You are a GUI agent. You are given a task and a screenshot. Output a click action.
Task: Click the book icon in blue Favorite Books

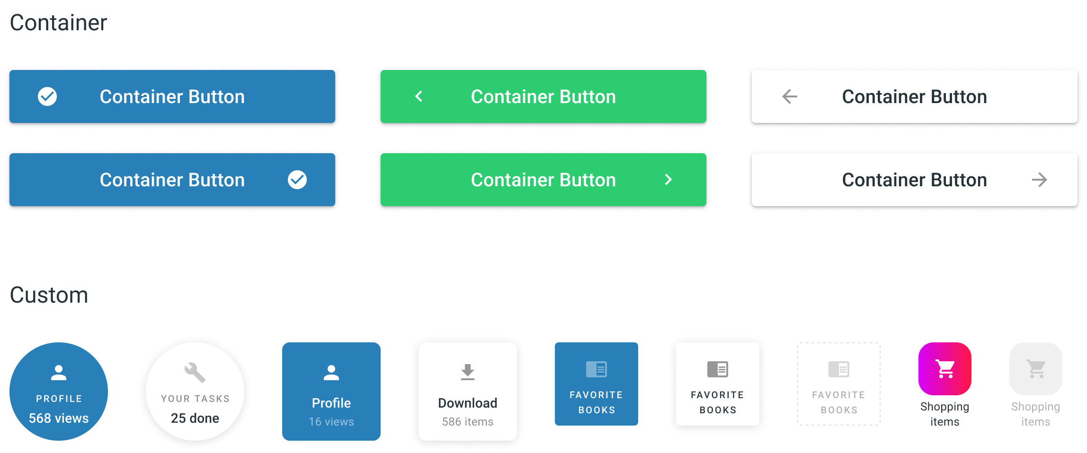coord(597,369)
